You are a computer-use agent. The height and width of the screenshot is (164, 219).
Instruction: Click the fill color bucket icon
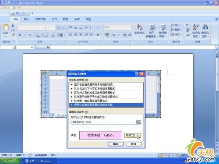click(46, 35)
